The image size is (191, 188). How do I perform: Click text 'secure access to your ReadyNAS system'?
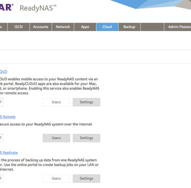pyautogui.click(x=32, y=124)
